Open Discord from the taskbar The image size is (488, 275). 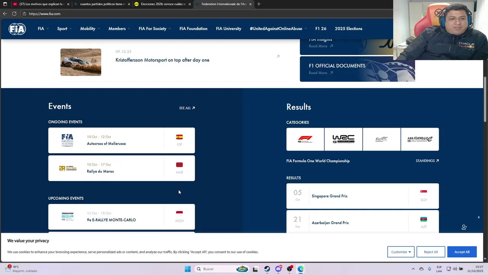278,269
